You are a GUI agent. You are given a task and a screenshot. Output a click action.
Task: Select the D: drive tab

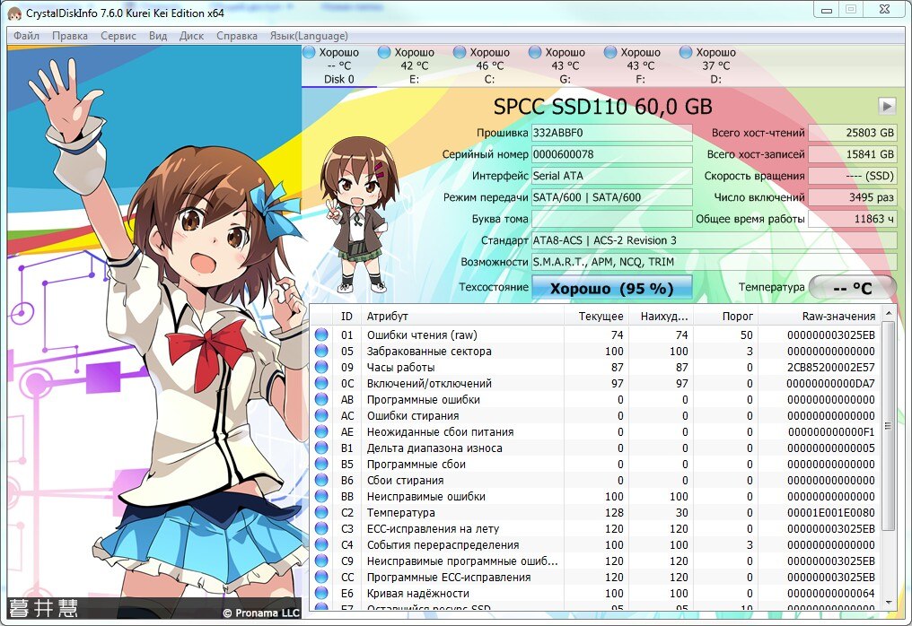click(715, 65)
